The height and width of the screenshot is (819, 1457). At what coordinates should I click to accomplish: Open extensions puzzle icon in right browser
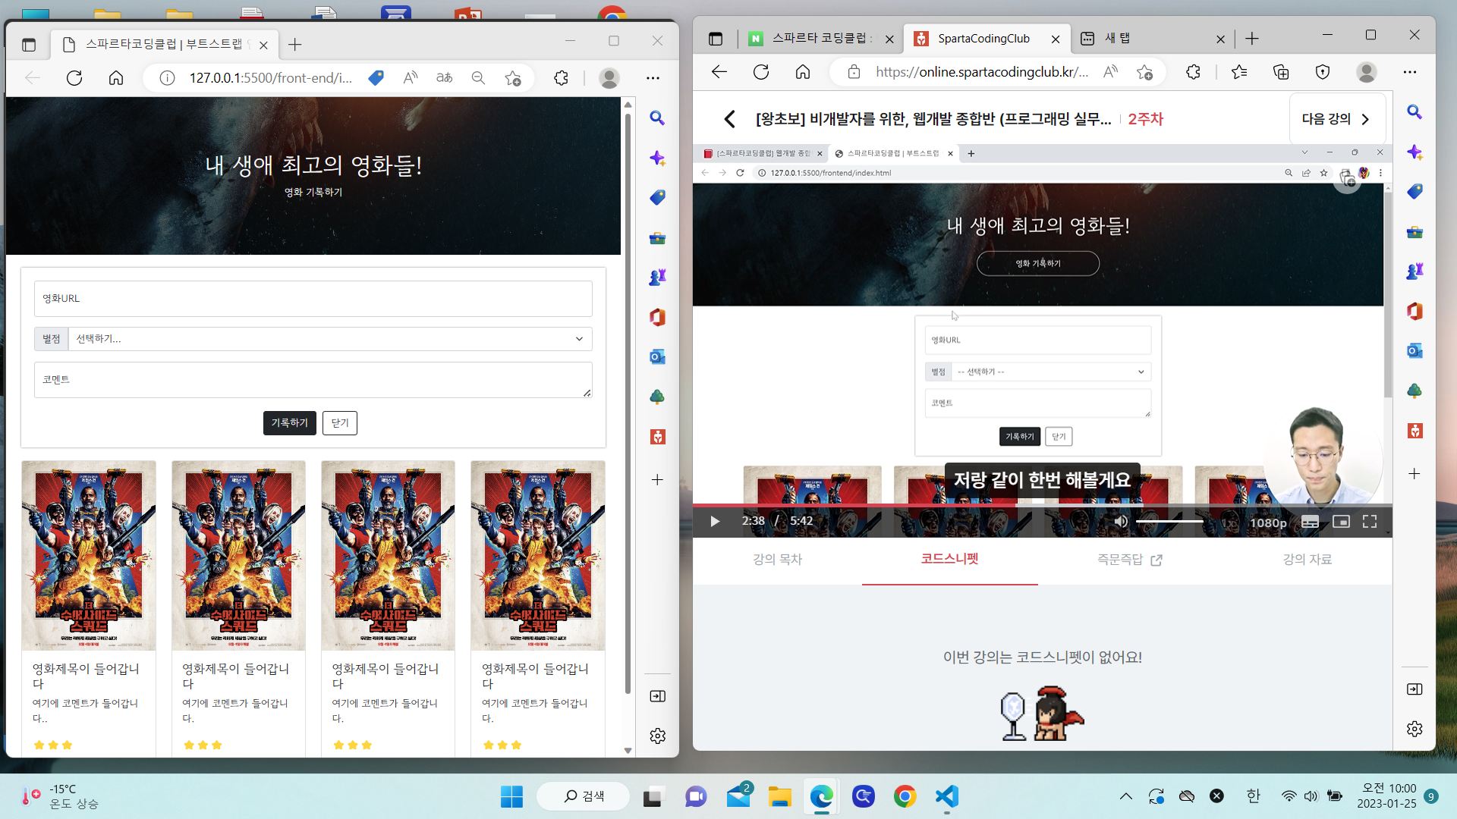click(x=1193, y=72)
